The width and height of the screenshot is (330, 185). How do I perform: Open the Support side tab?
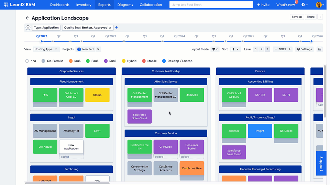tap(321, 163)
